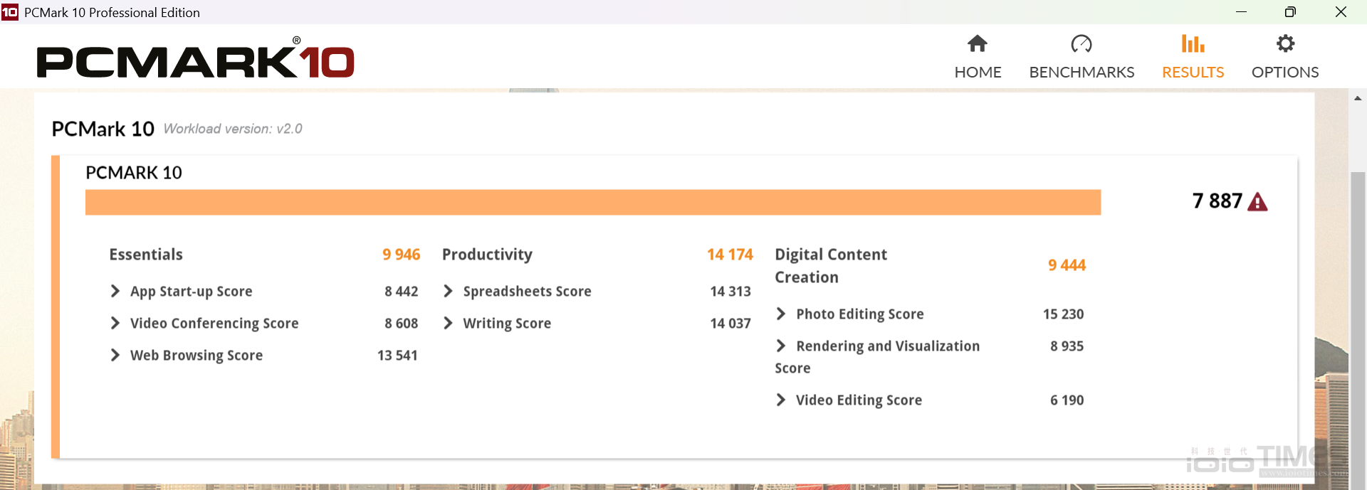The image size is (1367, 490).
Task: Click the Digital Content Creation score 9 444
Action: point(1067,265)
